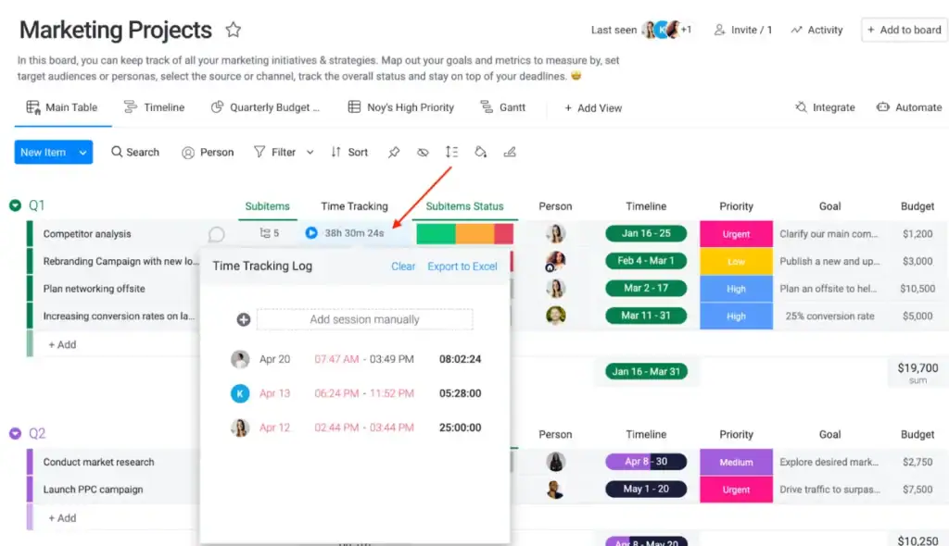Collapse the Q1 group
Image resolution: width=949 pixels, height=546 pixels.
tap(13, 205)
